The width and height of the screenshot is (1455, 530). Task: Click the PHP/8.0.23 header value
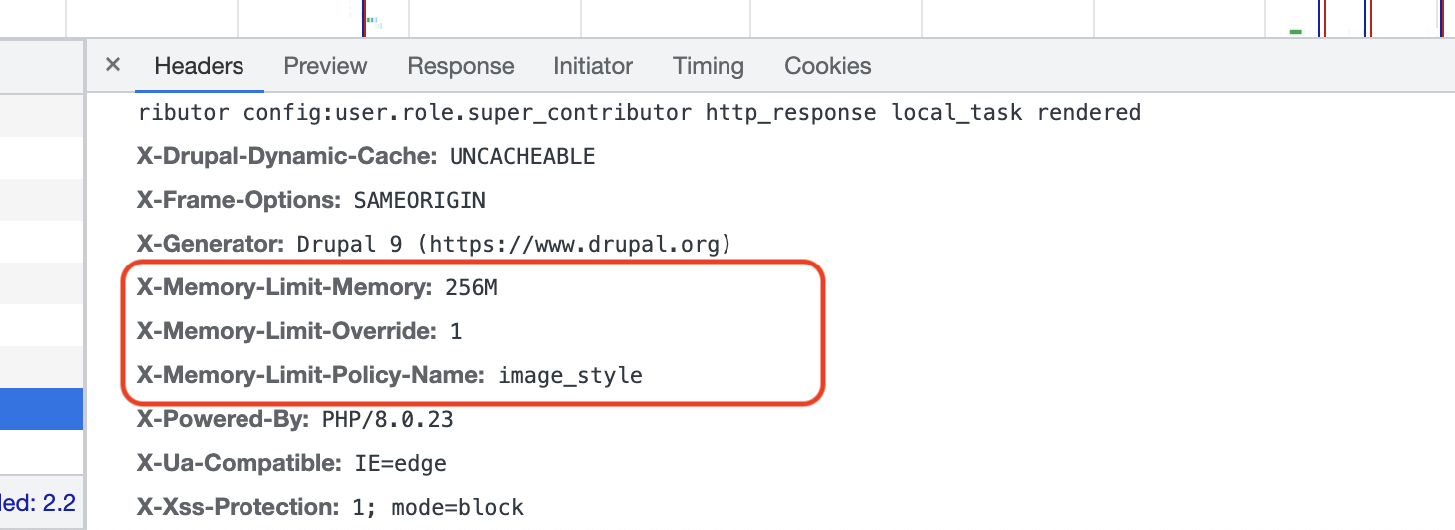pyautogui.click(x=387, y=420)
